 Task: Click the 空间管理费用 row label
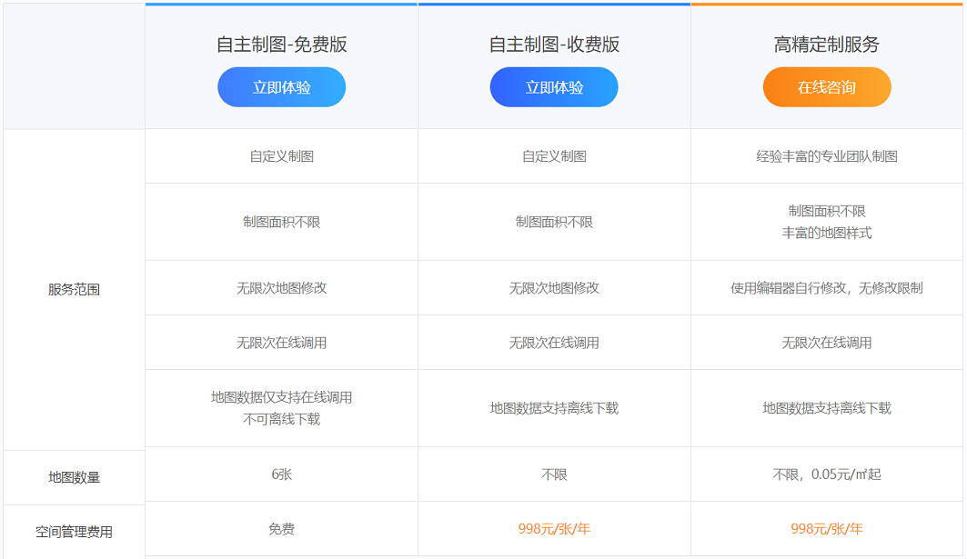pos(74,532)
